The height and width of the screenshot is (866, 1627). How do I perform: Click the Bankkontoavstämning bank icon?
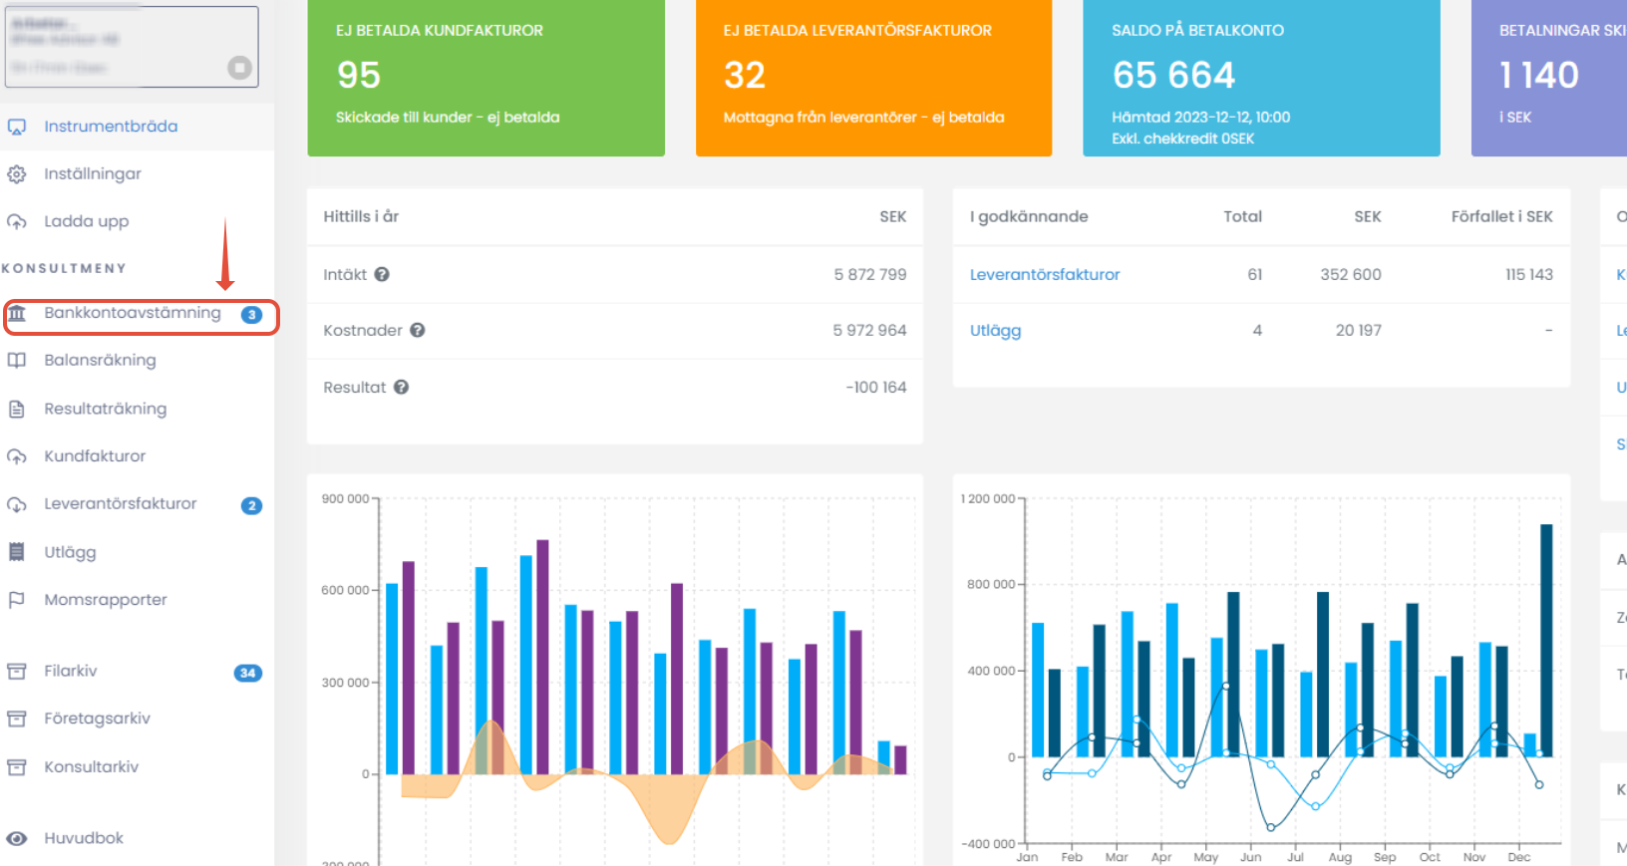(x=17, y=313)
